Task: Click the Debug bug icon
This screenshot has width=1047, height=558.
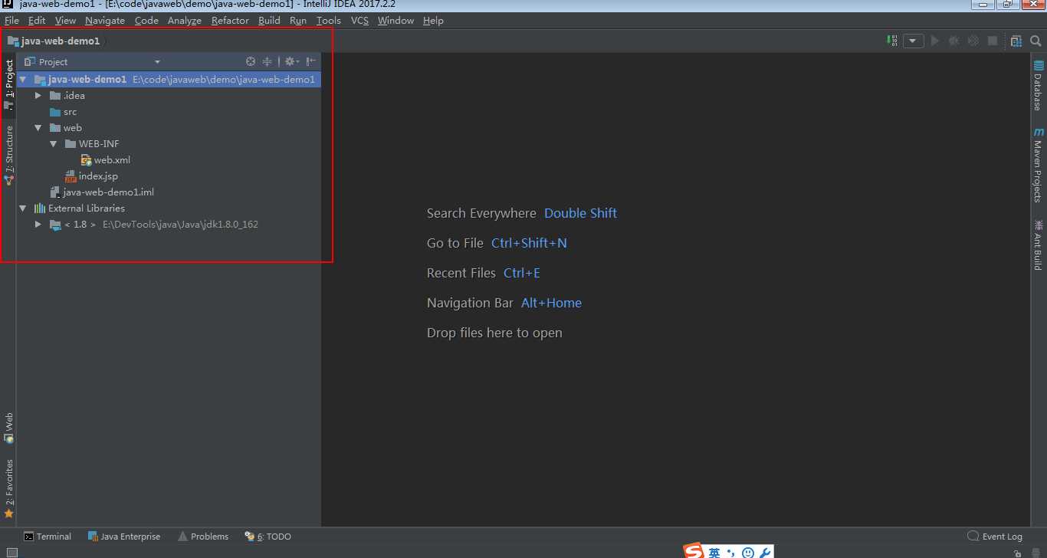Action: click(954, 41)
